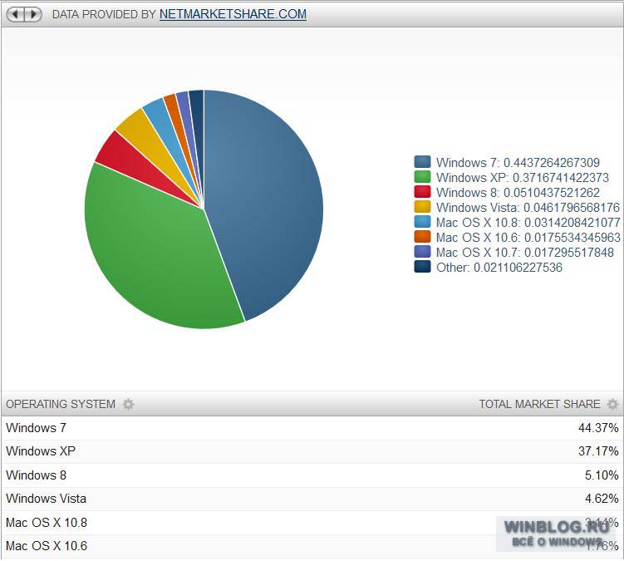Click legend text 'Other: 0.021106227536'
Screen dimensions: 624x561
point(499,267)
